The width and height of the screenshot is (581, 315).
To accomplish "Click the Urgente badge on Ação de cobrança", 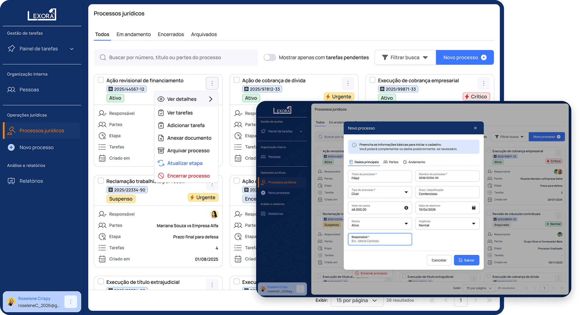I will coord(339,97).
